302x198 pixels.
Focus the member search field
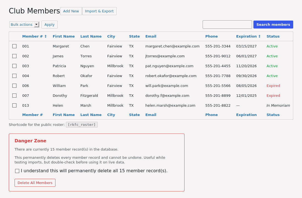(x=227, y=25)
